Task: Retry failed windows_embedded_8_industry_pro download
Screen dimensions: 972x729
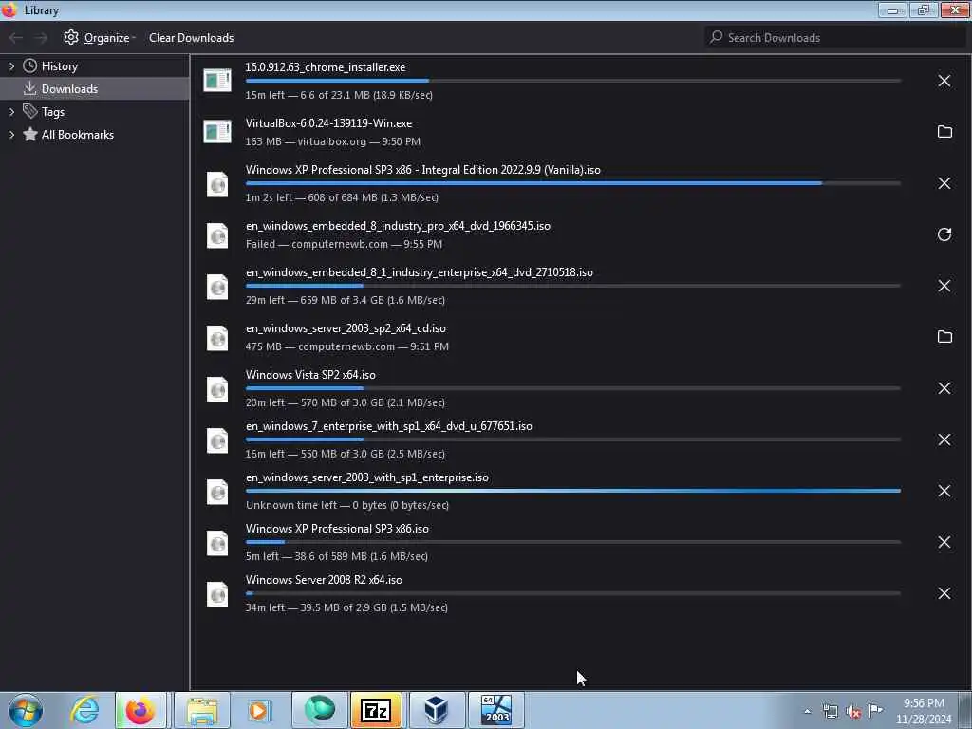Action: tap(944, 234)
